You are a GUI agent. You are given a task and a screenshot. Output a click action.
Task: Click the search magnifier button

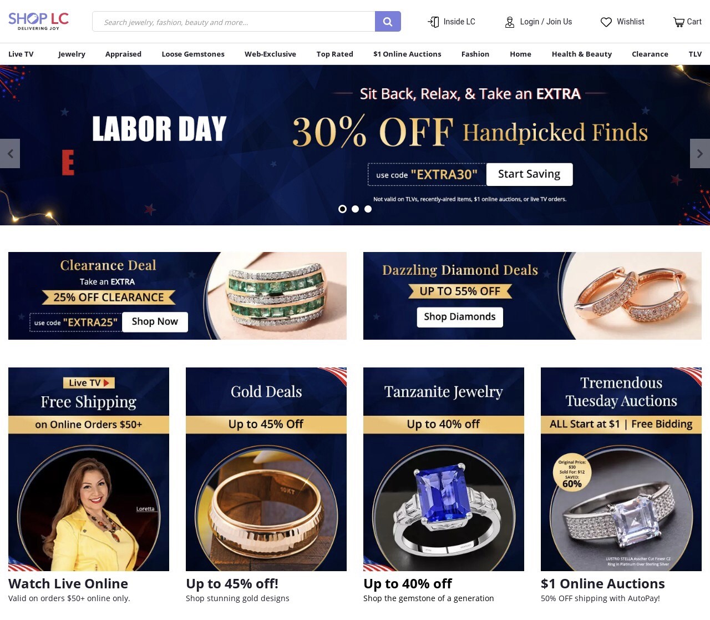(388, 22)
